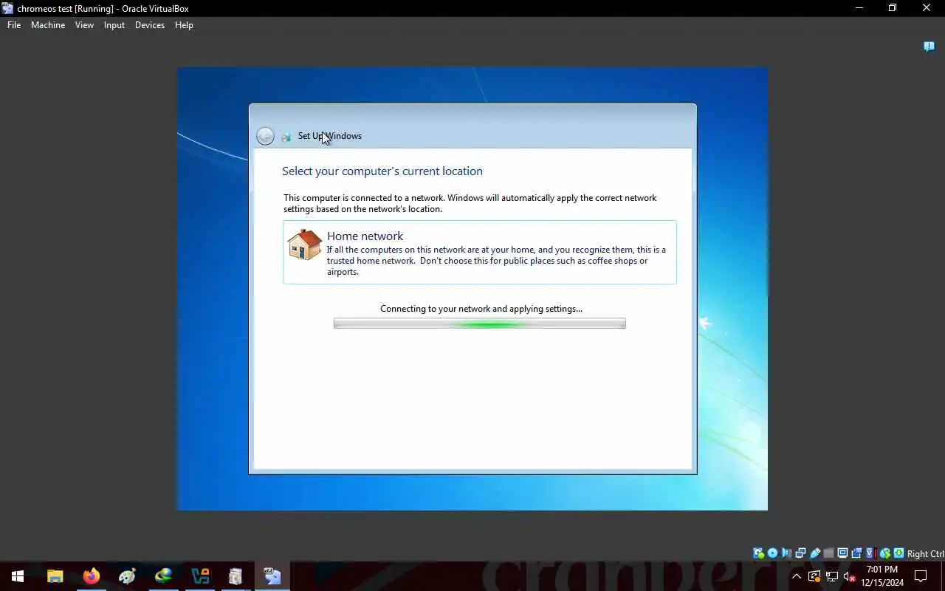Click the 'Right Ctrl' host key label
Image resolution: width=945 pixels, height=591 pixels.
(x=925, y=554)
